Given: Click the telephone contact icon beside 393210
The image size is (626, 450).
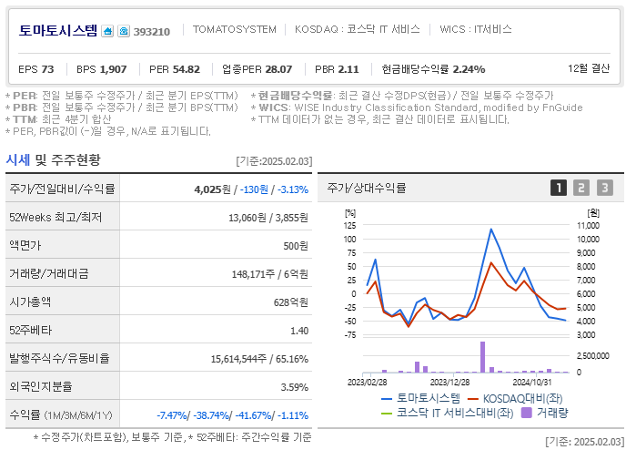Looking at the screenshot, I should click(x=124, y=31).
